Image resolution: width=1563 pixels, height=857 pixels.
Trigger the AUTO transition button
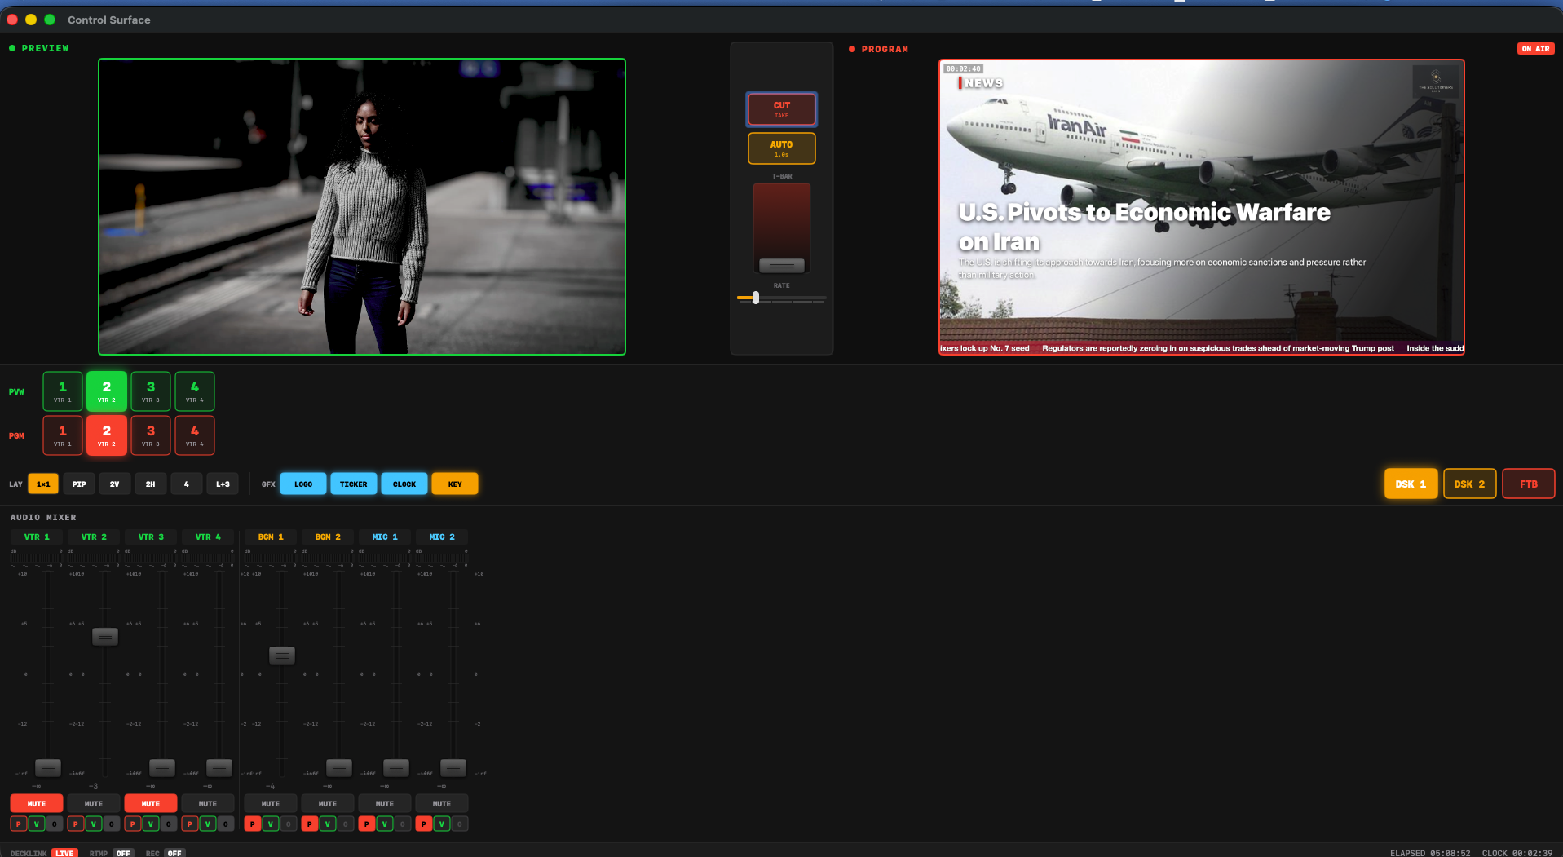[x=781, y=148]
